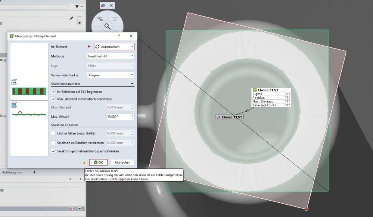Click the red handle on the plane corner
This screenshot has width=373, height=217.
click(306, 209)
